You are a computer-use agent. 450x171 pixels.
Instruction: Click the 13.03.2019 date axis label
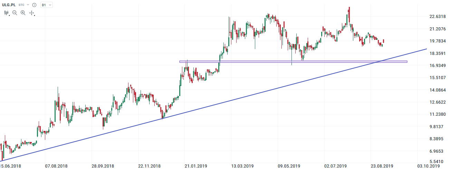(x=242, y=166)
